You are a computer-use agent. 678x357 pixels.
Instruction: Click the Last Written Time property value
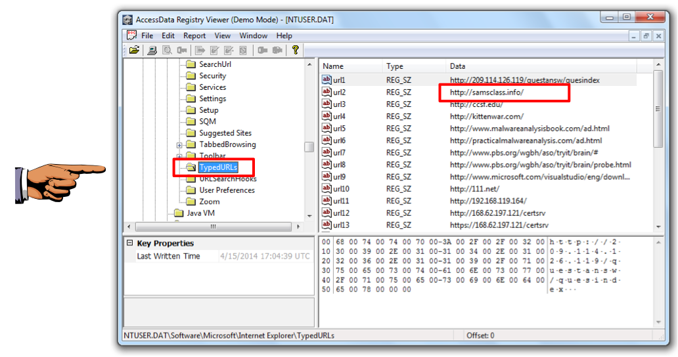tap(265, 256)
